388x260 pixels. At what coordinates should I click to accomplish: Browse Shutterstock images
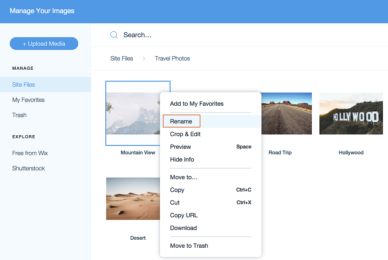[28, 168]
